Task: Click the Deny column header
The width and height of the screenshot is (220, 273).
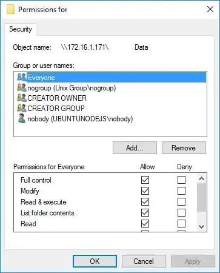Action: tap(184, 167)
